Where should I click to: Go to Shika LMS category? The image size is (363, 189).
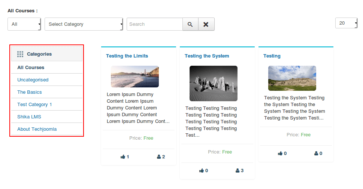[29, 117]
